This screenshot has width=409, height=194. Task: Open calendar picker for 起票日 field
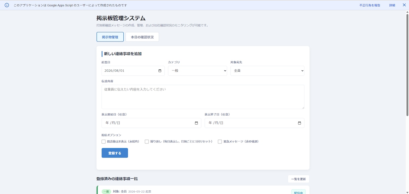(160, 71)
